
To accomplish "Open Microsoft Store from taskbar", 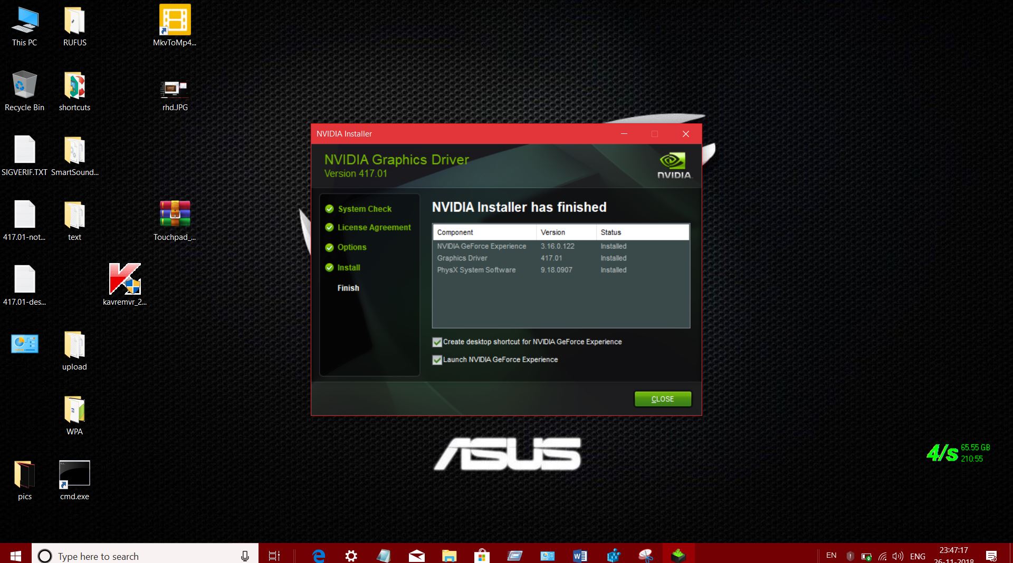I will coord(481,556).
